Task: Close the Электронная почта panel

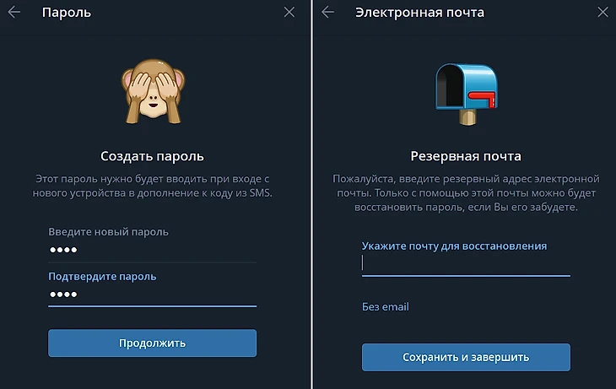Action: (602, 12)
